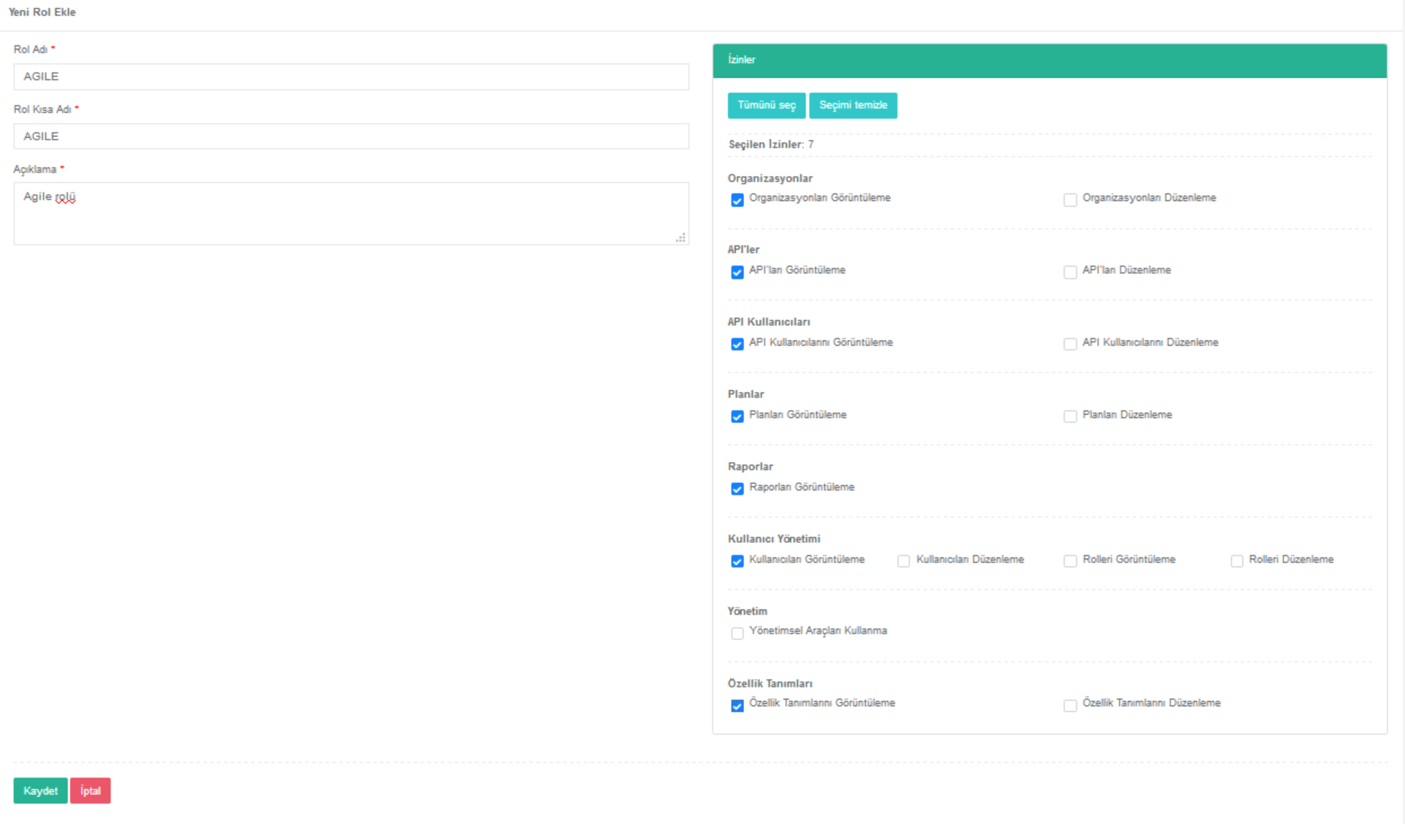Click the API'ler section heading
The width and height of the screenshot is (1405, 824).
click(x=743, y=249)
